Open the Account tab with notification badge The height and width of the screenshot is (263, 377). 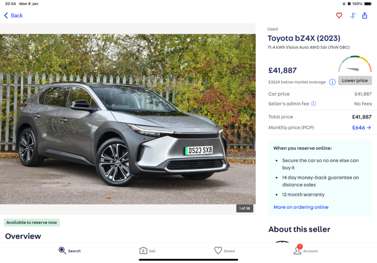(x=305, y=250)
